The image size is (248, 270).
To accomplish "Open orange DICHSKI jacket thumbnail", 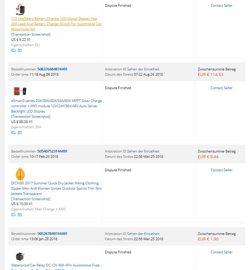I will pyautogui.click(x=20, y=174).
